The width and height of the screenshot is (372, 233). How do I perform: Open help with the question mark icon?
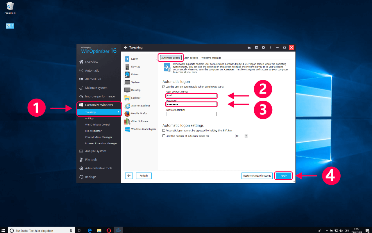tap(270, 47)
